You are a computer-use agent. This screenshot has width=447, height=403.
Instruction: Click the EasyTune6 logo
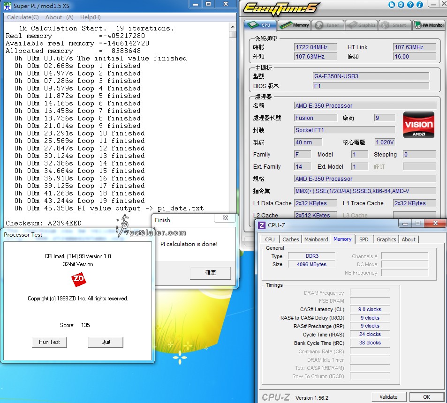point(281,8)
